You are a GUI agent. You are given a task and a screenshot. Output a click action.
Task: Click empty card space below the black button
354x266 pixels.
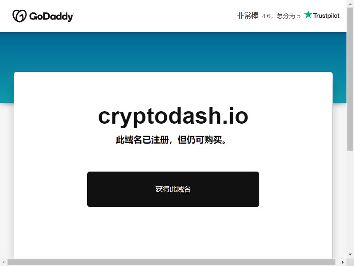[173, 233]
